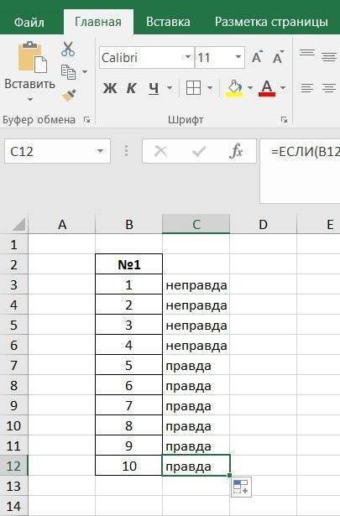Toggle underline Ч formatting
The height and width of the screenshot is (516, 340).
pyautogui.click(x=154, y=88)
